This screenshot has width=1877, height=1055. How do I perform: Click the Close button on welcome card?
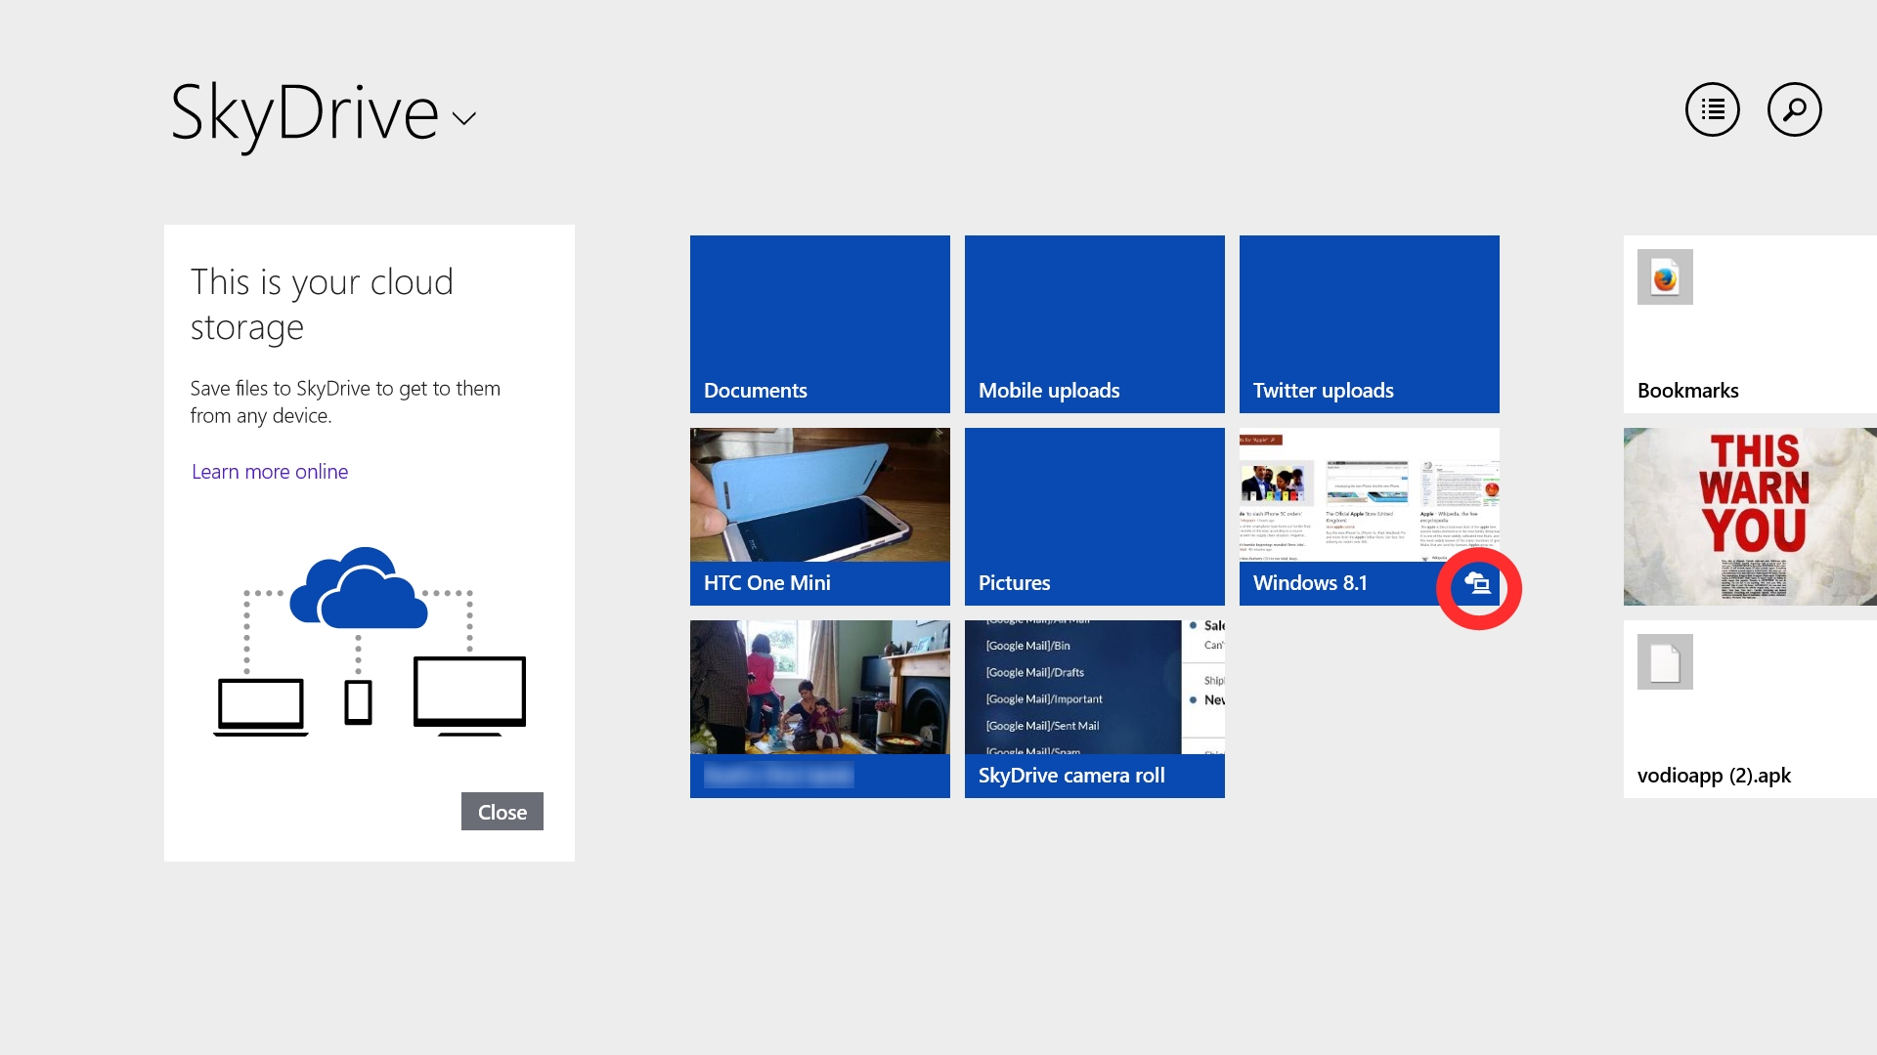[x=502, y=810]
